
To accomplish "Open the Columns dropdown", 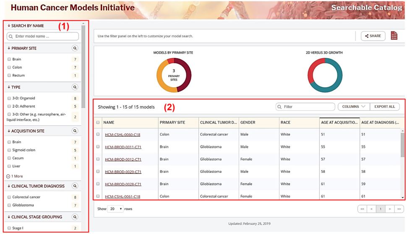I will (x=353, y=107).
